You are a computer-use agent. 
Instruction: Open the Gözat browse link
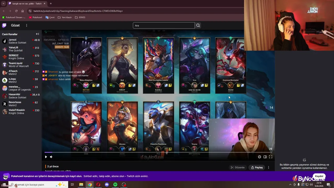point(15,25)
